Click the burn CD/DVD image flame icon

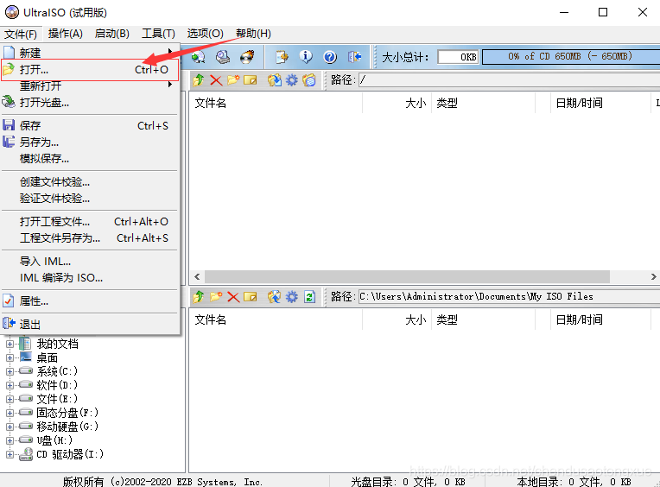[247, 57]
